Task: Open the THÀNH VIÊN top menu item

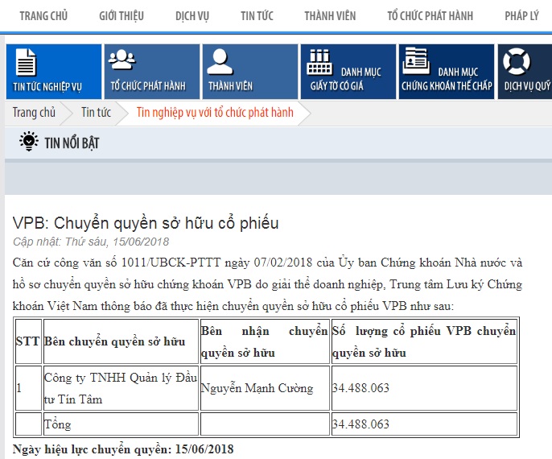Action: coord(330,16)
